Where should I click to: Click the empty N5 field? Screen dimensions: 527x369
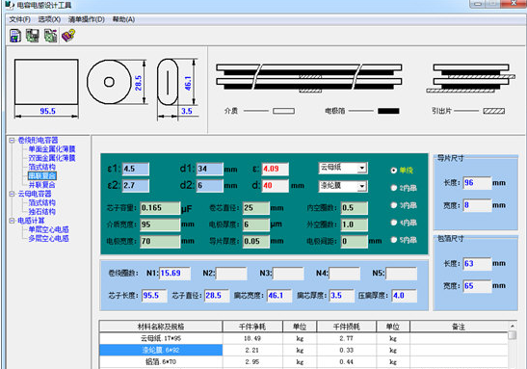[402, 274]
